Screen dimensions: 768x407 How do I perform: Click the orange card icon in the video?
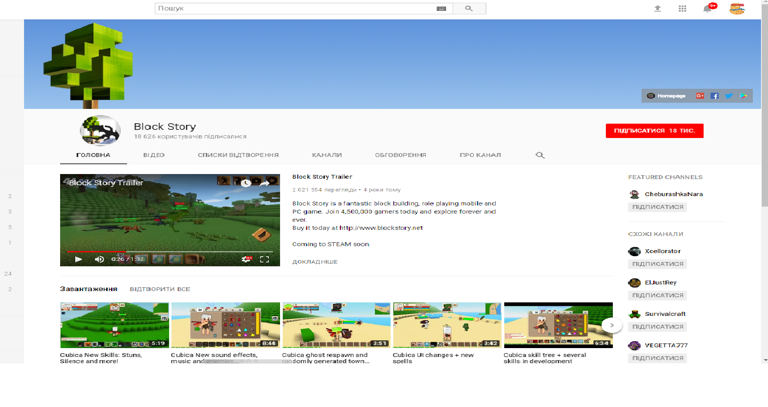click(261, 235)
